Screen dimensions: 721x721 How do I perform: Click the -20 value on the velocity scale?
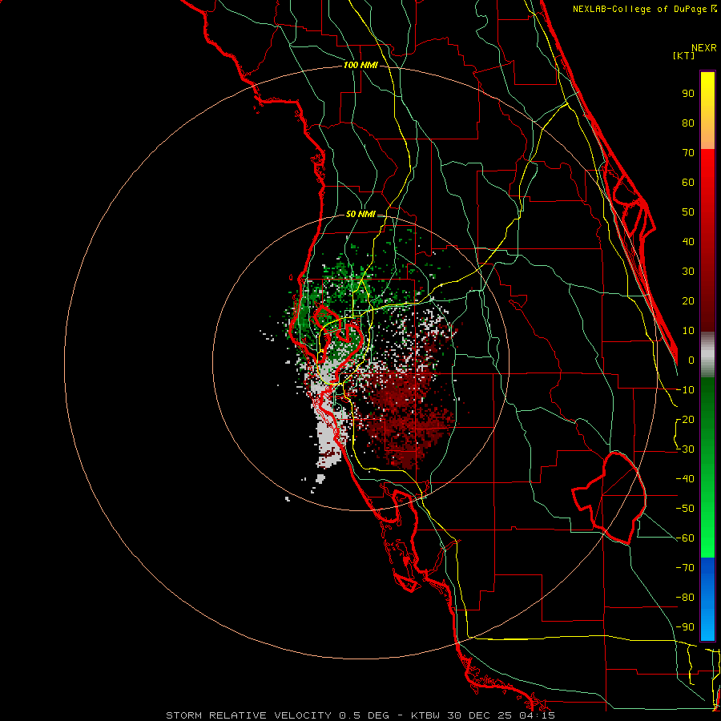[x=685, y=420]
